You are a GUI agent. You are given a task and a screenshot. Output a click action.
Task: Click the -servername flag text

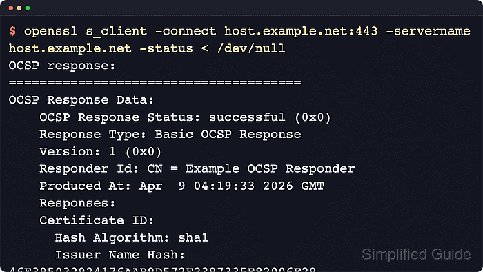click(428, 31)
